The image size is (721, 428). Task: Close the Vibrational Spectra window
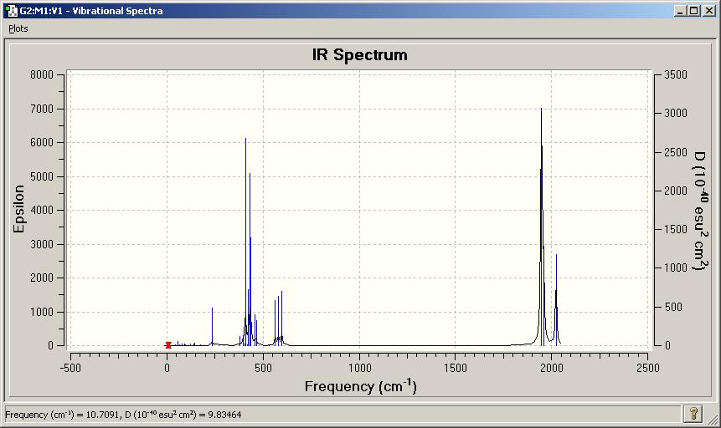tap(709, 11)
